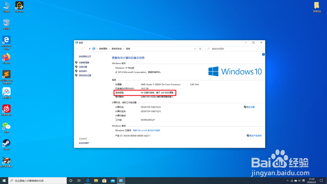The image size is (327, 184).
Task: Click the 查看有关计算机的基本信息 heading
Action: (x=128, y=58)
